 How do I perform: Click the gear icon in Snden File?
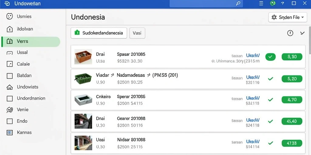[274, 17]
